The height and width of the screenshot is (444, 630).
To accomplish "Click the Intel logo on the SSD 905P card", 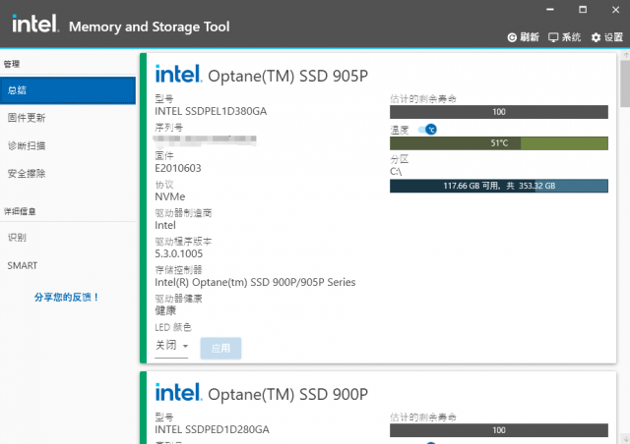I will pos(178,74).
